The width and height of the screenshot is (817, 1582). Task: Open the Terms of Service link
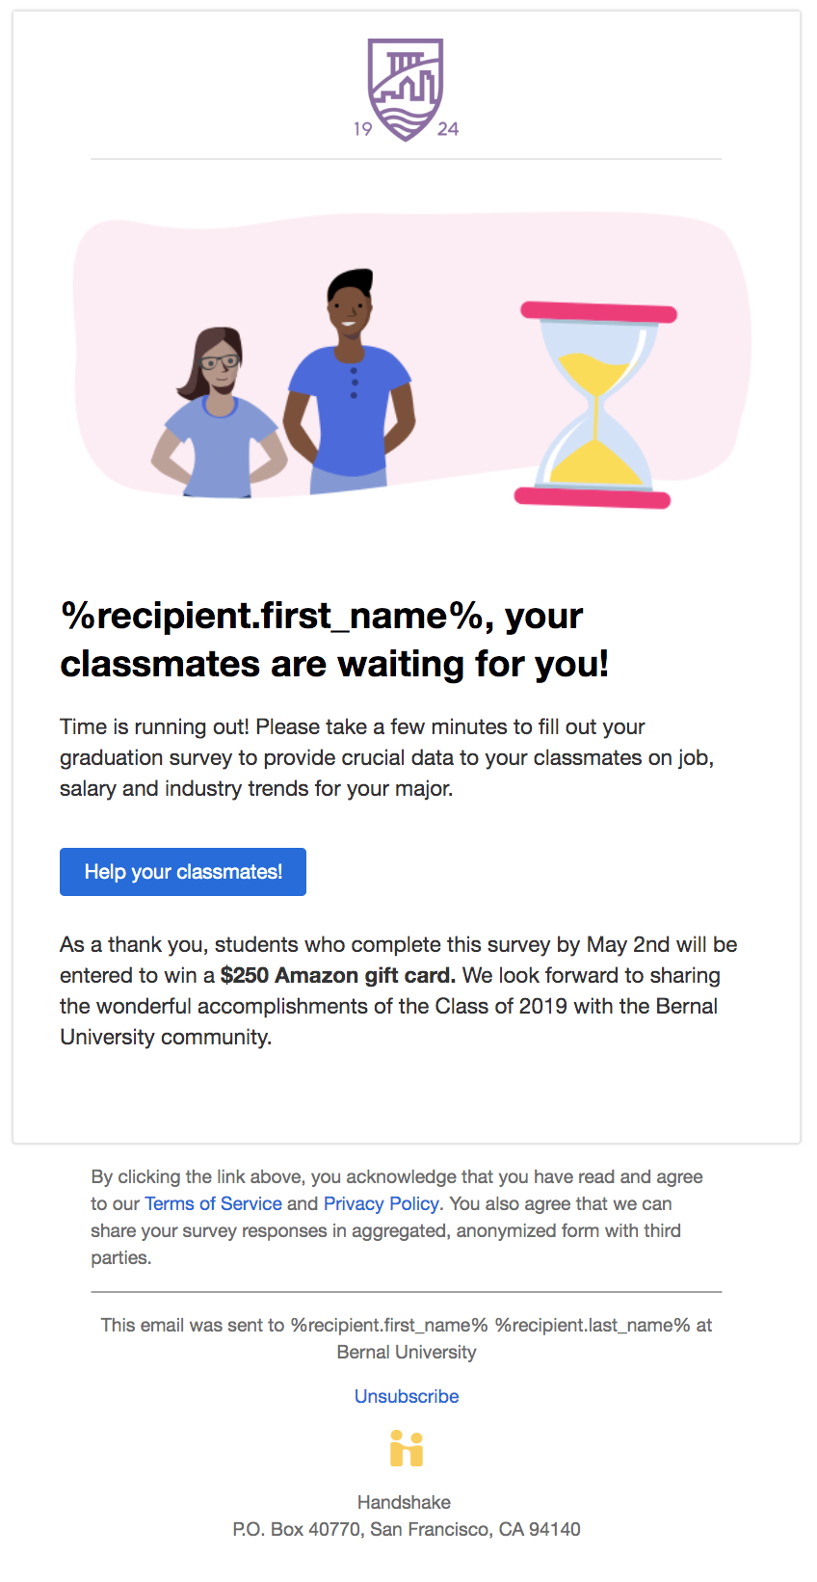pyautogui.click(x=213, y=1203)
